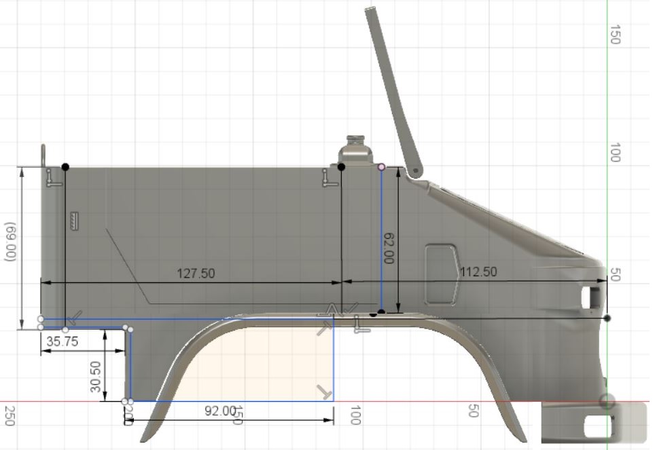
Task: Select the 30.50 dimension value
Action: tap(96, 377)
